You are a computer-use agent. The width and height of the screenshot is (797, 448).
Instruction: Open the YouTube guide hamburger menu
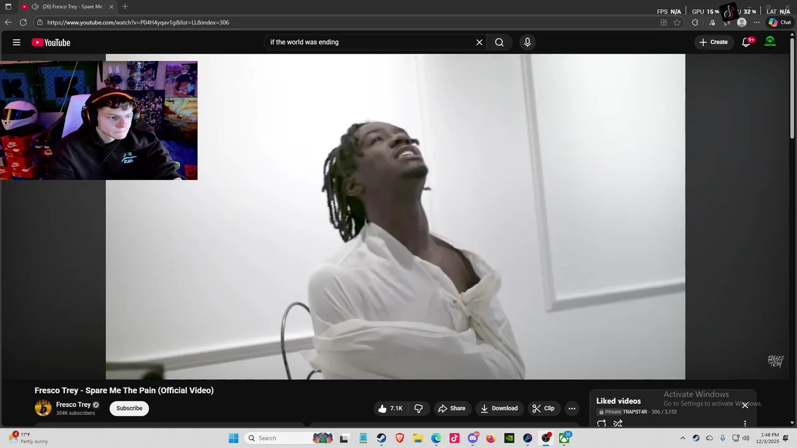17,42
